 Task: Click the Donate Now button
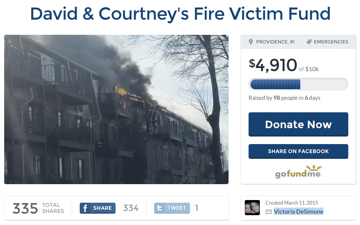click(298, 124)
